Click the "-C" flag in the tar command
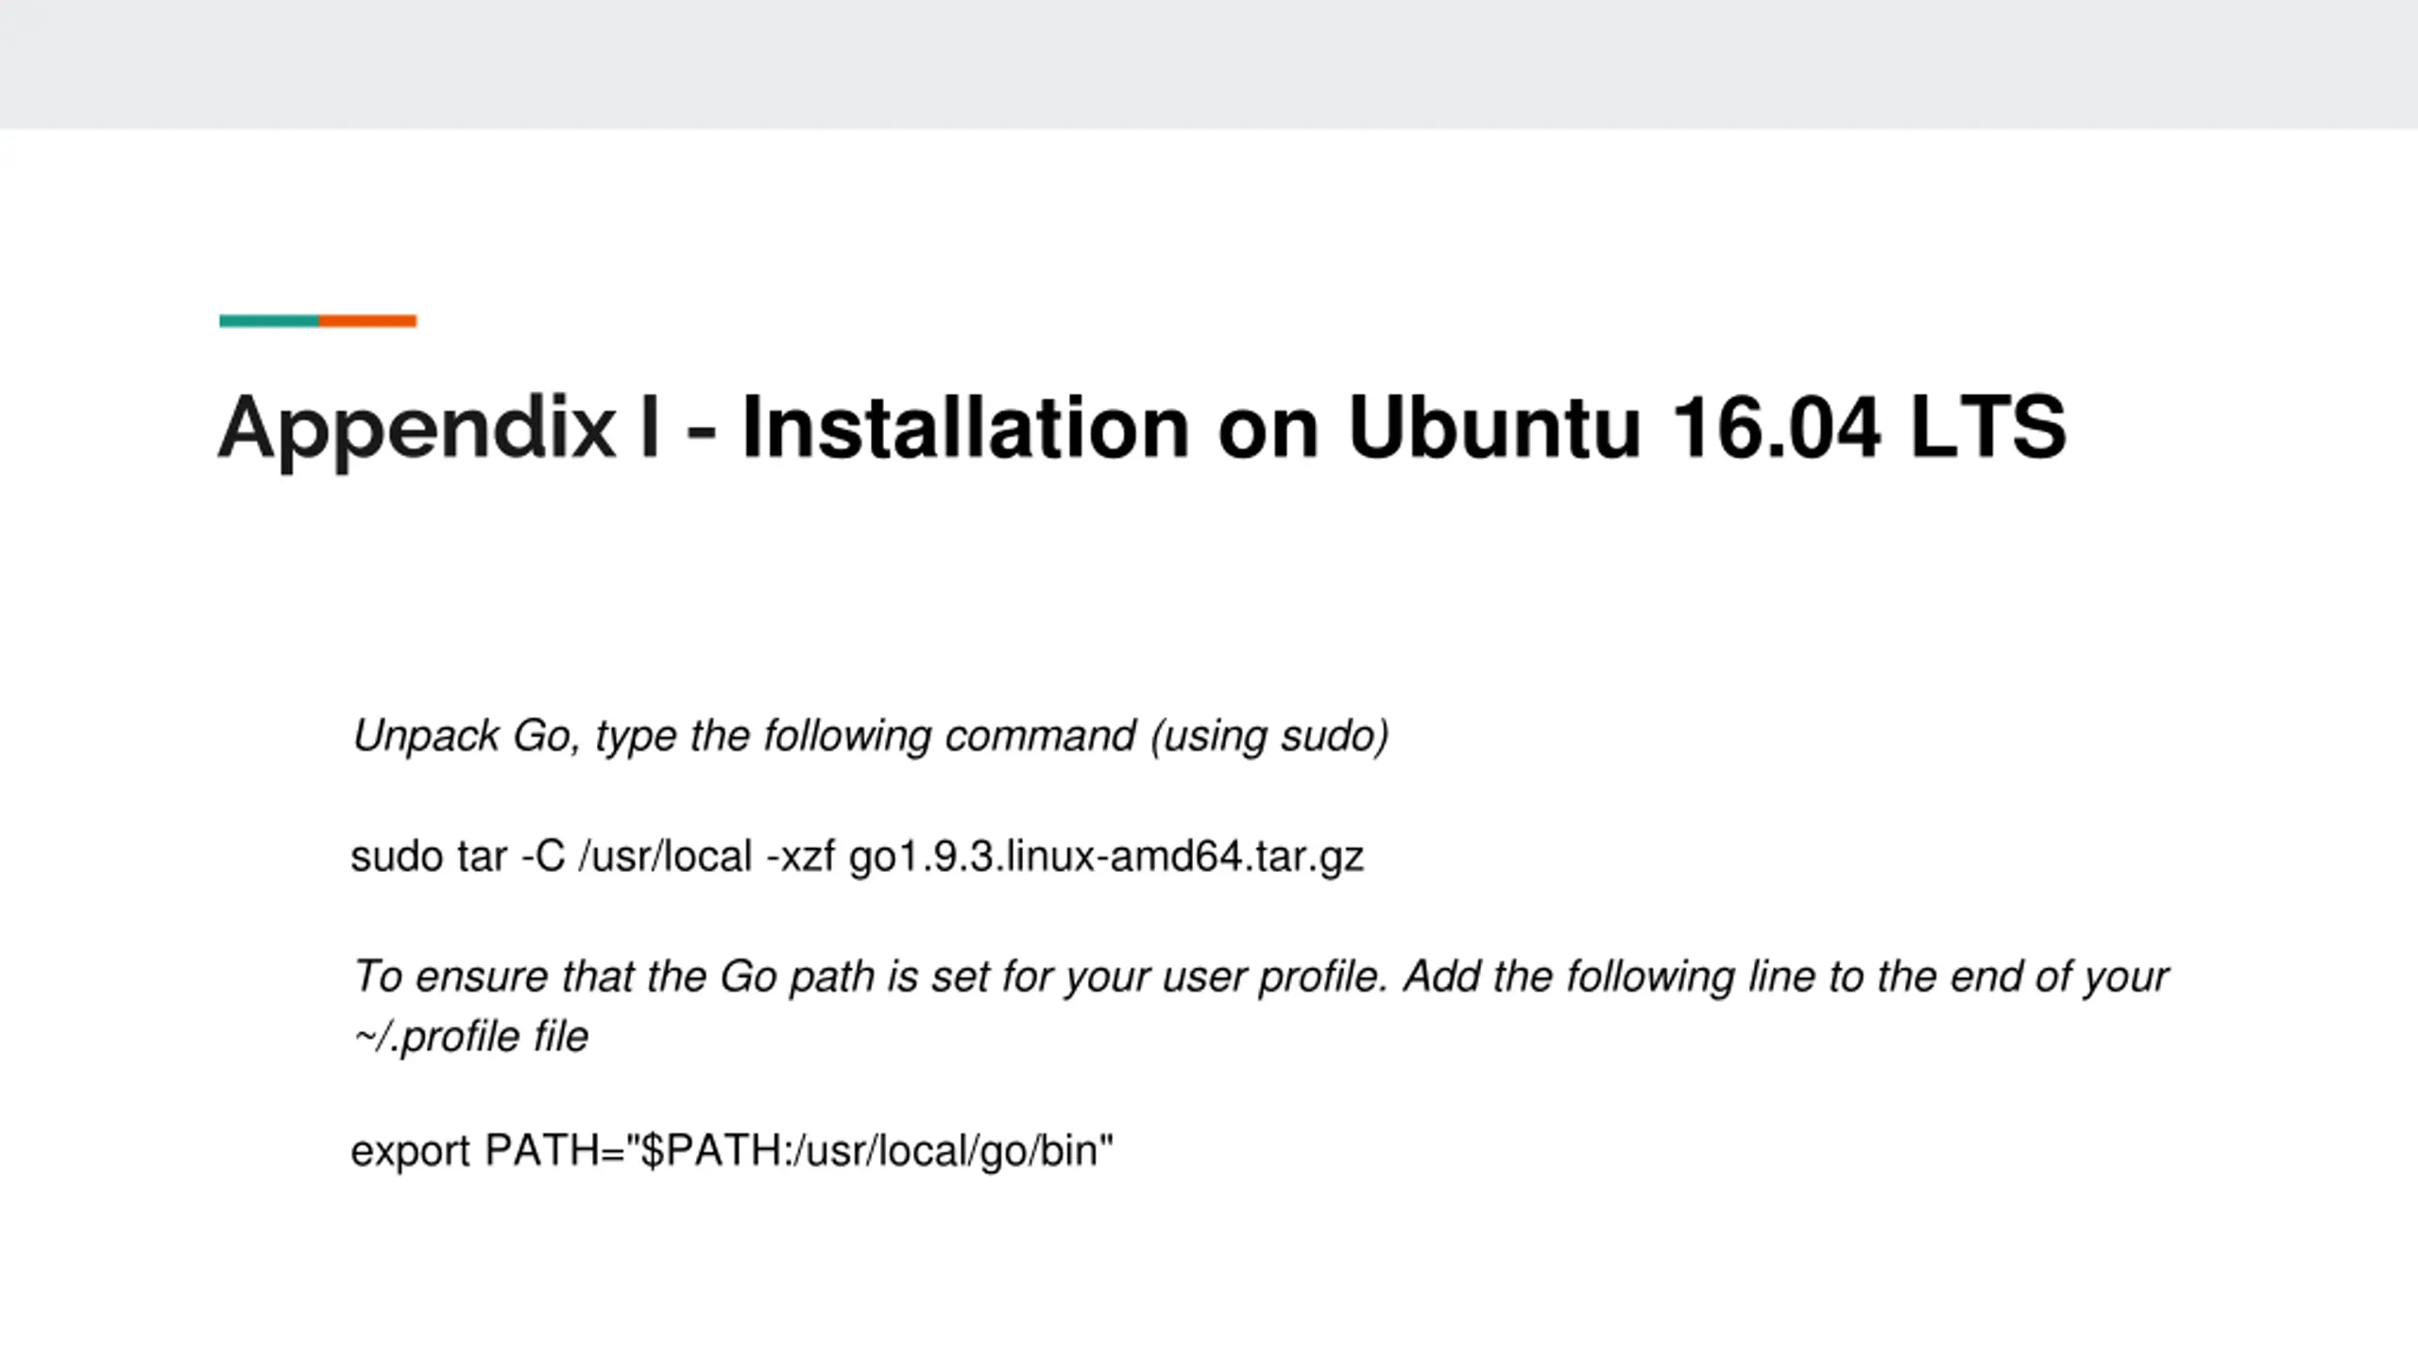Screen dimensions: 2418x1360 pyautogui.click(x=543, y=857)
